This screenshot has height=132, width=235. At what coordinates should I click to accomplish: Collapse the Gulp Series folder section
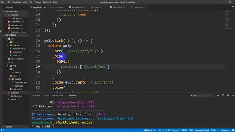point(11,35)
